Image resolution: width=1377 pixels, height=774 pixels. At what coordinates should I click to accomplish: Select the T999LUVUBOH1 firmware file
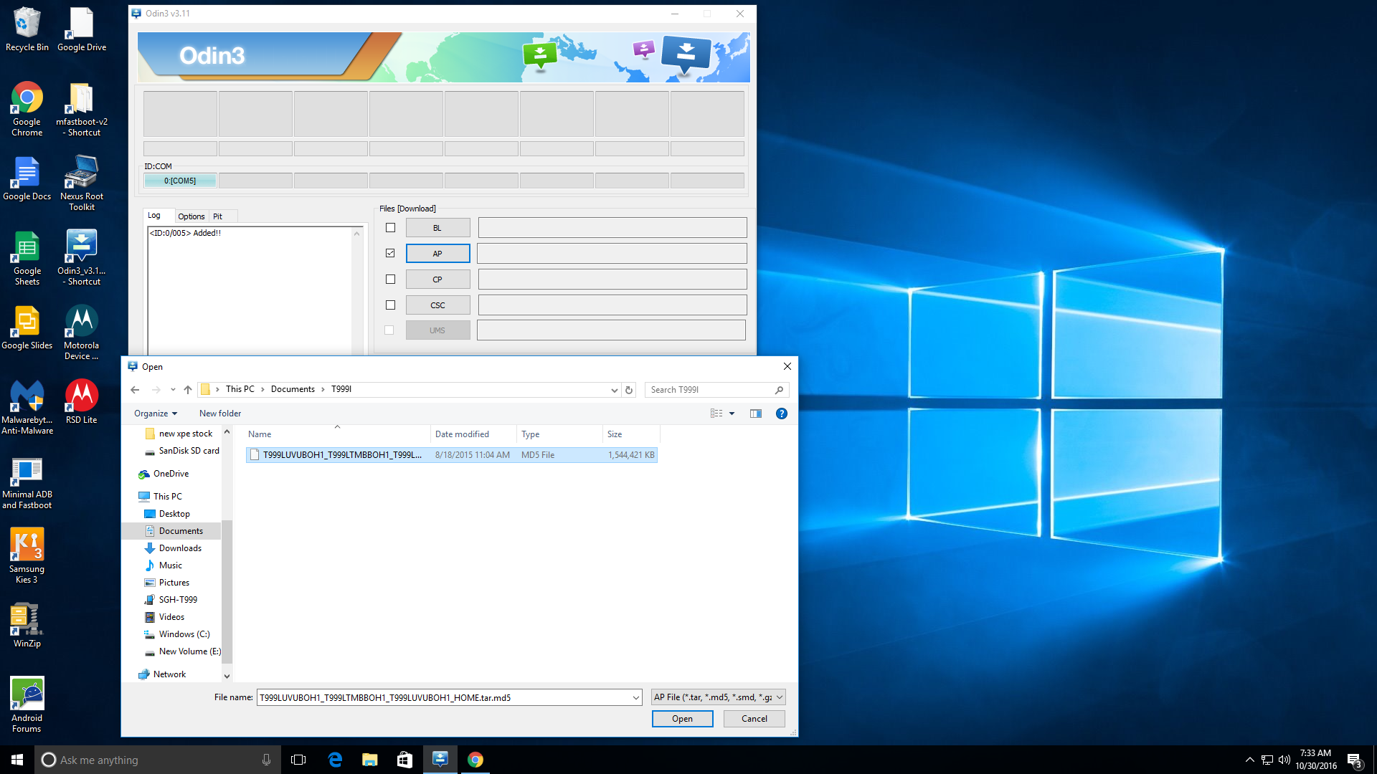click(x=342, y=454)
